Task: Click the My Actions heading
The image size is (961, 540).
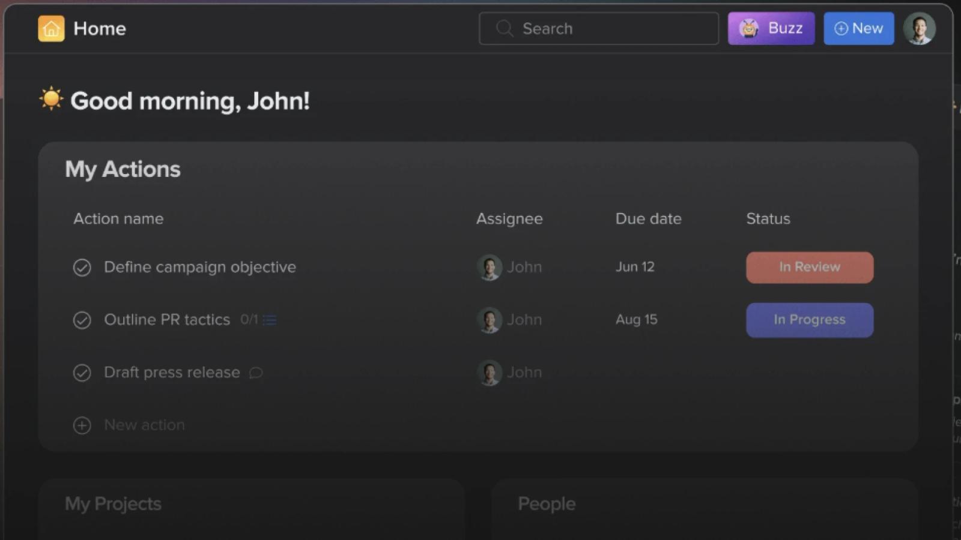Action: (x=123, y=169)
